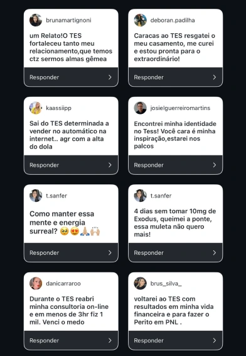Open brus_silva_ profile picture
Image resolution: width=246 pixels, height=356 pixels.
click(x=140, y=283)
